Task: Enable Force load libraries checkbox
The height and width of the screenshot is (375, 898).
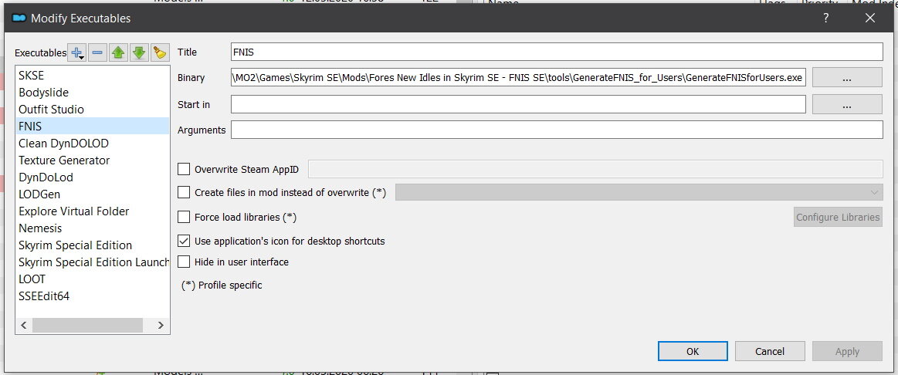Action: pyautogui.click(x=184, y=217)
